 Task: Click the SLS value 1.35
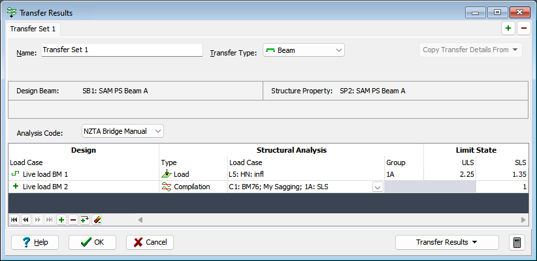tap(502, 174)
